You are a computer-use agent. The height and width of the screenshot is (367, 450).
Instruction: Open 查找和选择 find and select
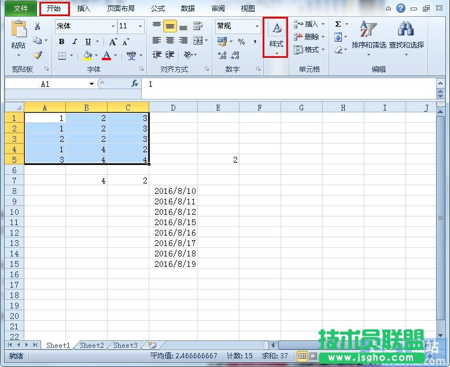[x=406, y=37]
